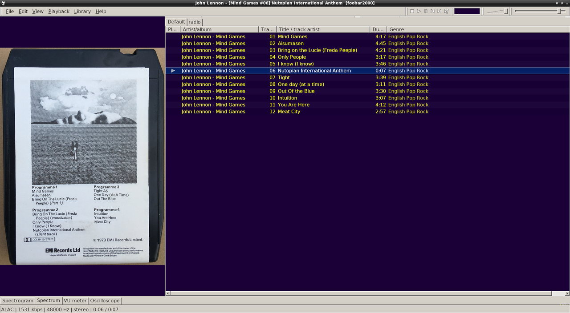Select track 06 Nutopian International Anthem
Viewport: 570px width, 313px height.
pyautogui.click(x=367, y=71)
